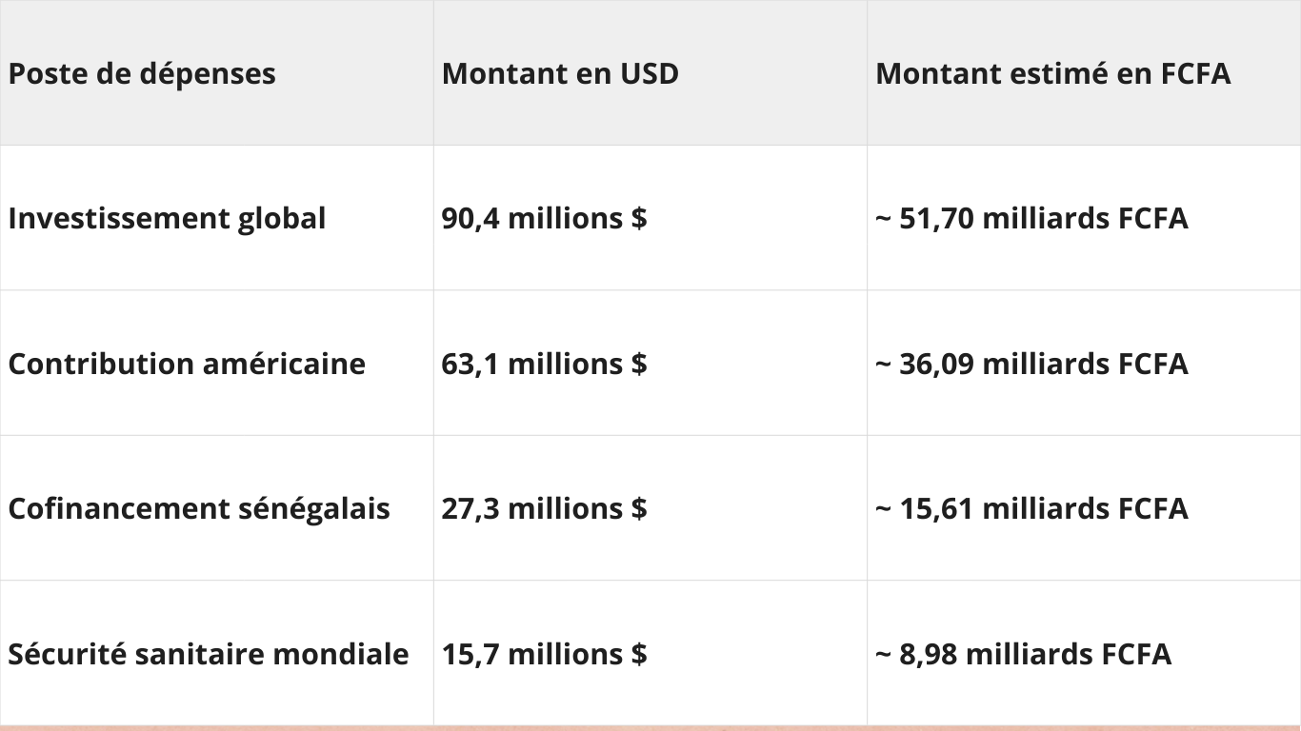
Task: Select the 'Montant en USD' header cell
Action: point(560,74)
